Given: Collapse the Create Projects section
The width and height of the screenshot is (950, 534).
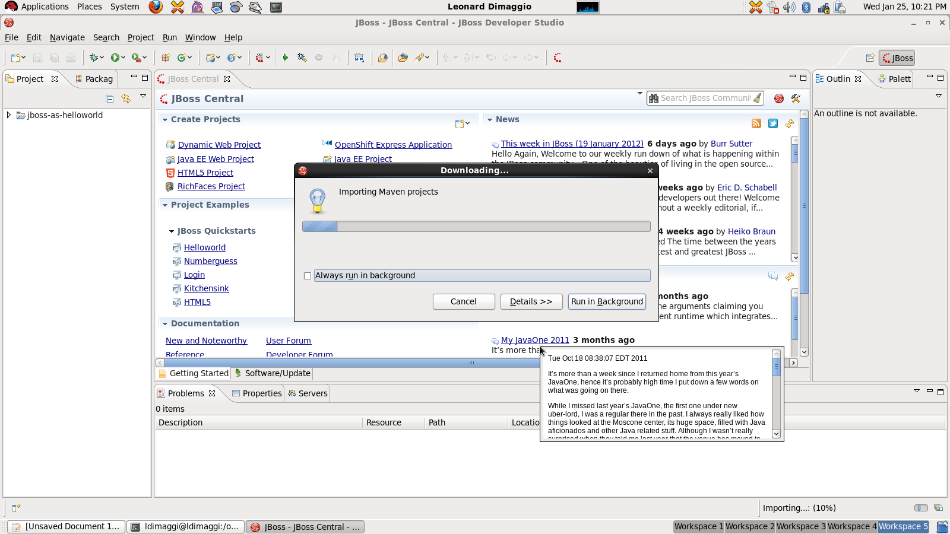Looking at the screenshot, I should point(165,120).
